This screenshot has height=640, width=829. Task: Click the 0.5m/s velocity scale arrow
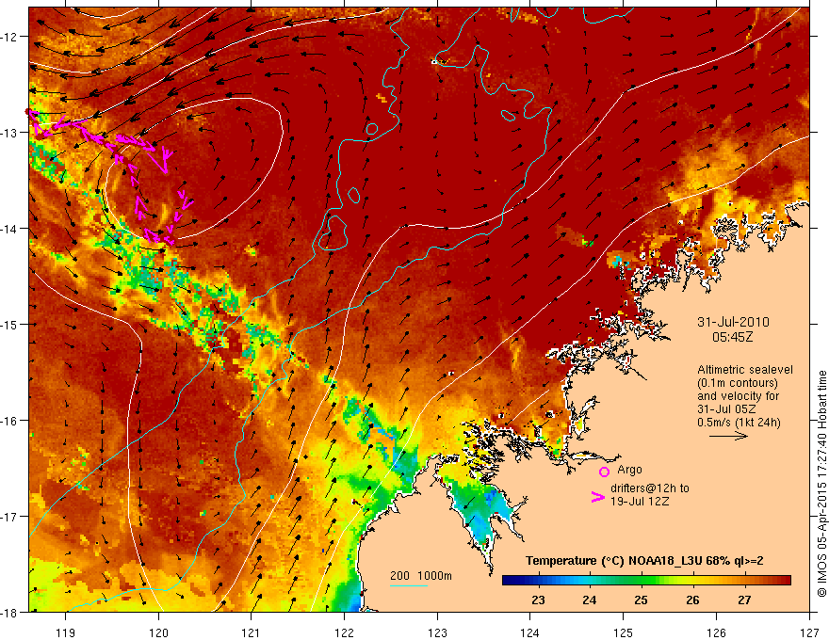pos(728,436)
